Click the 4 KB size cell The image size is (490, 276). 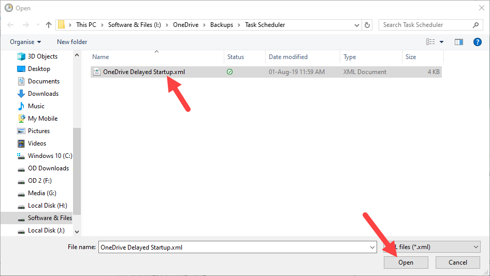click(434, 72)
